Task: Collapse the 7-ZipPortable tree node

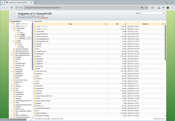Action: click(11, 28)
